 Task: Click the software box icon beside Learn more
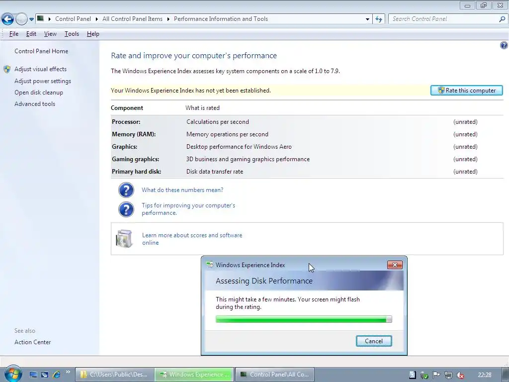[124, 239]
